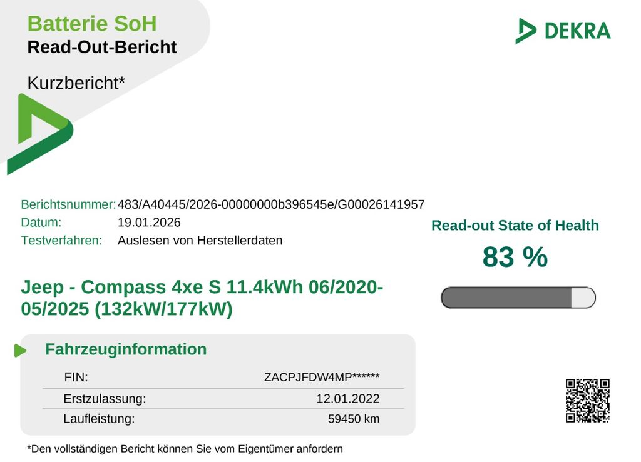
Task: Click the Testverfahren value Auslesen von Herstellerdaten
Action: [x=200, y=241]
